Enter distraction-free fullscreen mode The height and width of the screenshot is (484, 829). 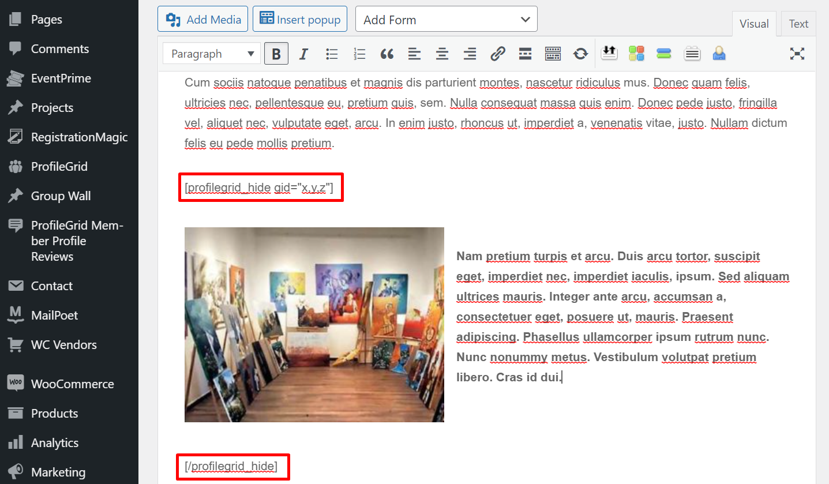pos(797,54)
